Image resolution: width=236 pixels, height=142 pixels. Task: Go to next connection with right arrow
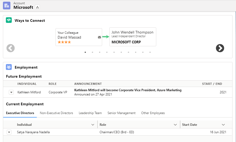click(220, 48)
